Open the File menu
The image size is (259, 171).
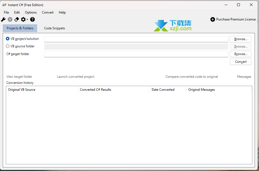[6, 12]
